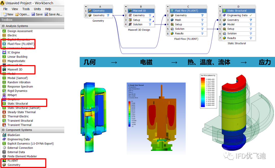The height and width of the screenshot is (168, 275).
Task: Select Magnetostatic toolbox icon
Action: tap(4, 61)
